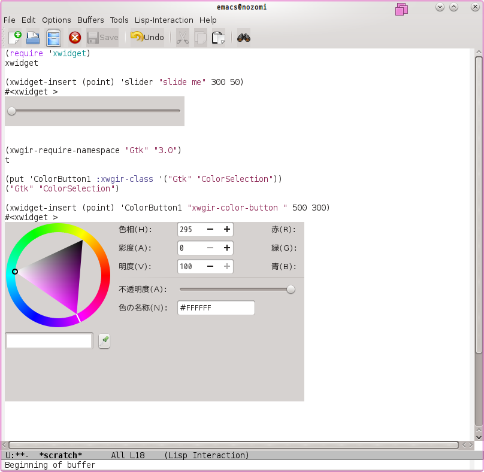Open the Buffers menu

point(90,20)
